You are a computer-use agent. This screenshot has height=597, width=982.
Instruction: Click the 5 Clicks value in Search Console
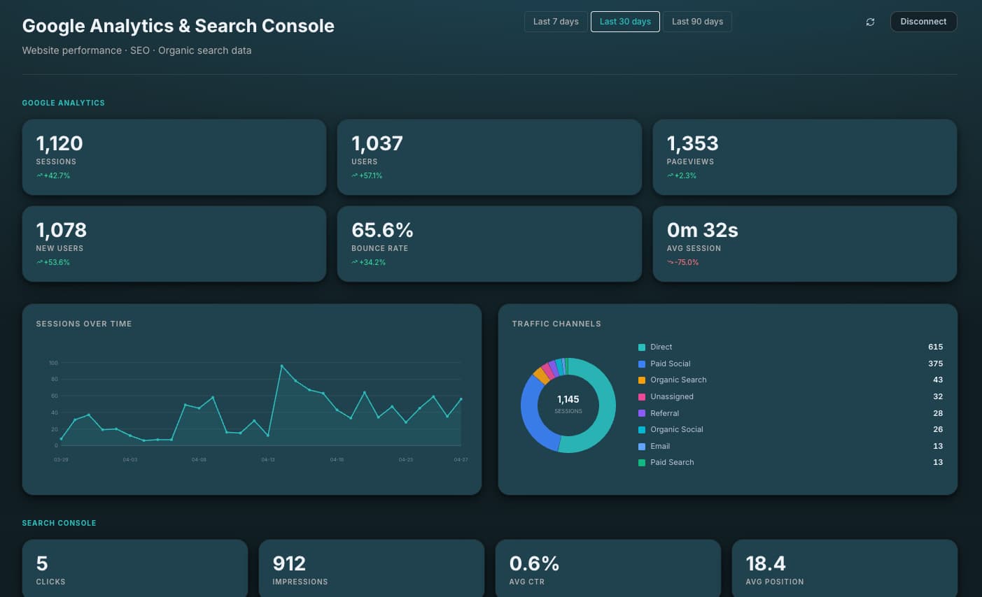click(x=42, y=563)
